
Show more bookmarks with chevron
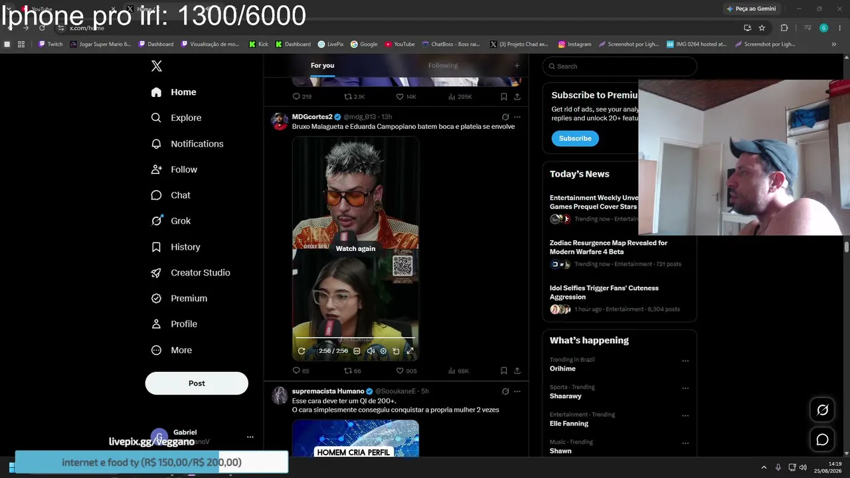point(833,44)
